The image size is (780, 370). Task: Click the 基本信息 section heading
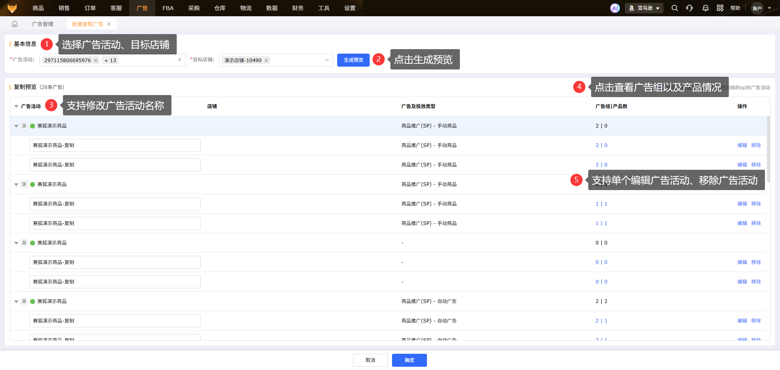click(25, 44)
